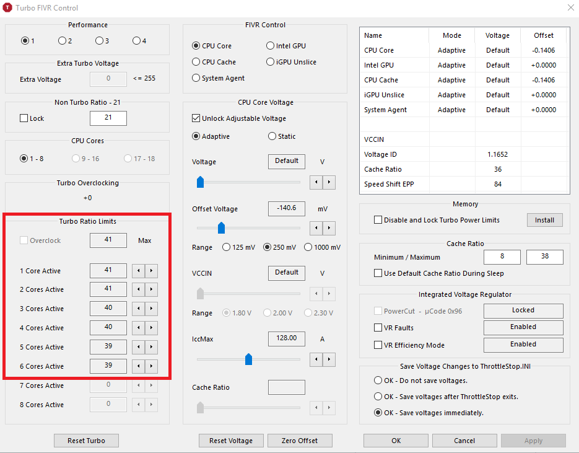This screenshot has height=453, width=579.
Task: Click the Locked PowerCut status button
Action: point(523,310)
